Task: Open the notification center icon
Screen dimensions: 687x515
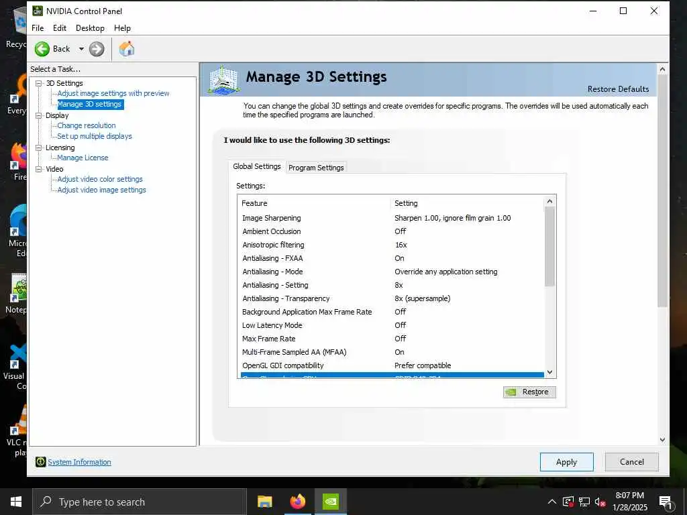Action: tap(665, 502)
